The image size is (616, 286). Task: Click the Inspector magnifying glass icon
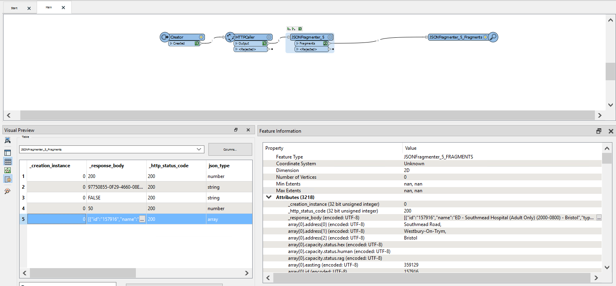493,37
